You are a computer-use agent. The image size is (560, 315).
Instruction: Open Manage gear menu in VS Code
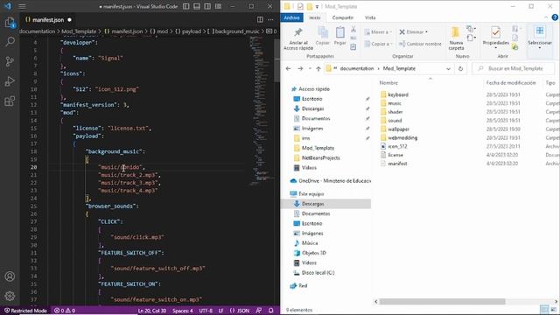(10, 296)
